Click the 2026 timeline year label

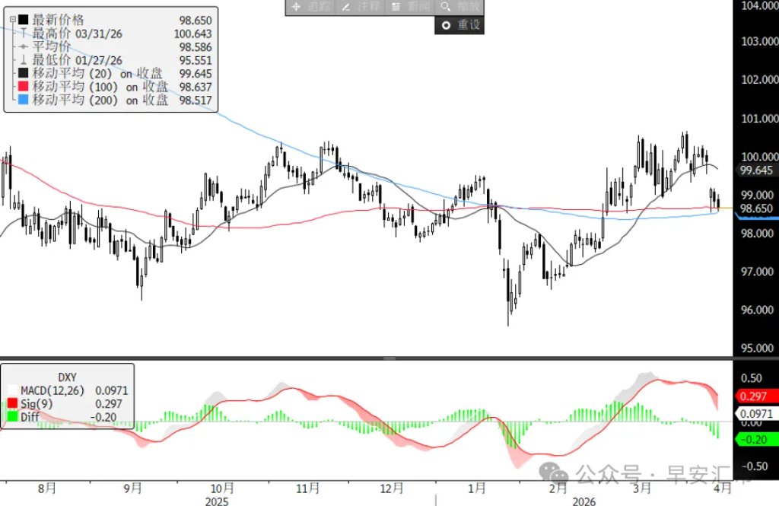tap(584, 501)
